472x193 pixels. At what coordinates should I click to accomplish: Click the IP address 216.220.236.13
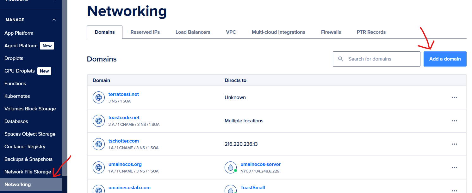tap(241, 144)
